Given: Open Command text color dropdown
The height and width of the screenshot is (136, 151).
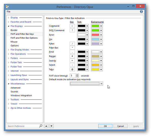Looking at the screenshot, I should [x=83, y=26].
